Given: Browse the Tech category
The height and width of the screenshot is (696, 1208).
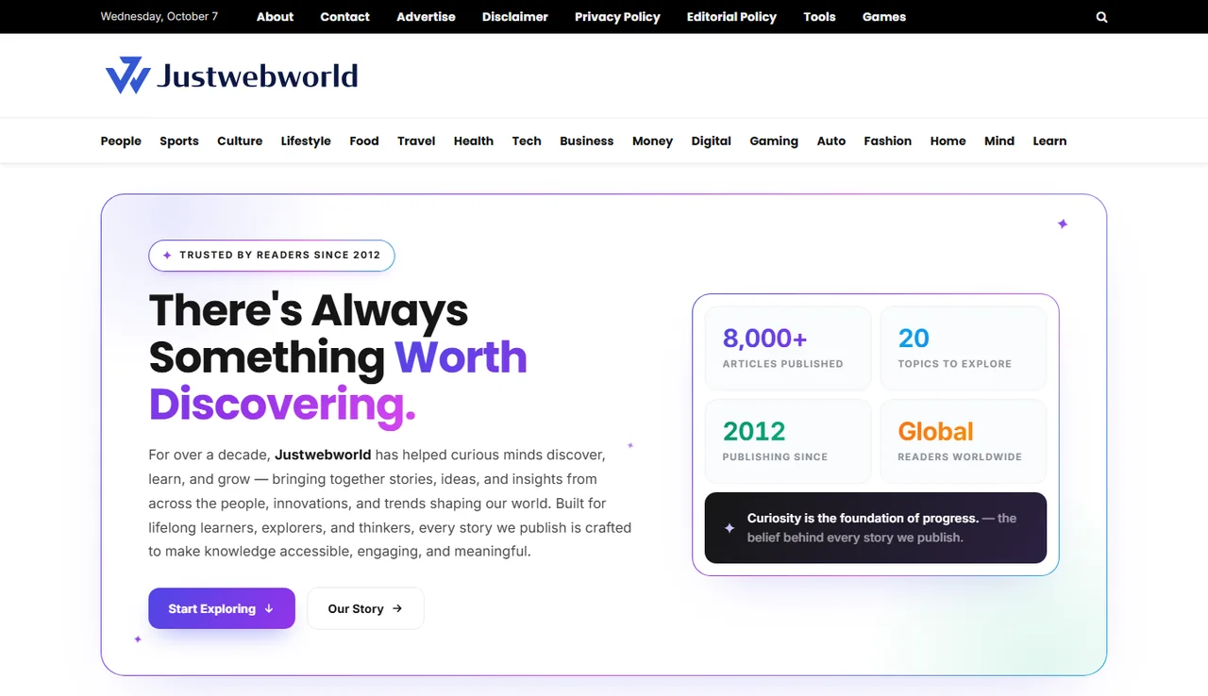Looking at the screenshot, I should coord(527,141).
